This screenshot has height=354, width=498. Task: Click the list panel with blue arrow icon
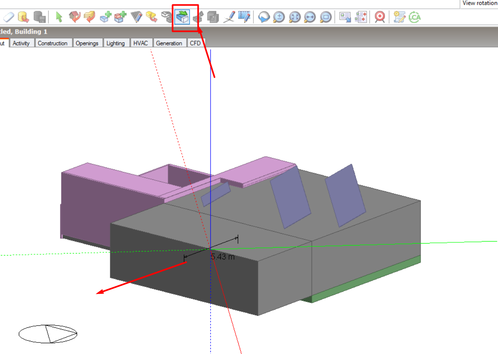pos(345,17)
